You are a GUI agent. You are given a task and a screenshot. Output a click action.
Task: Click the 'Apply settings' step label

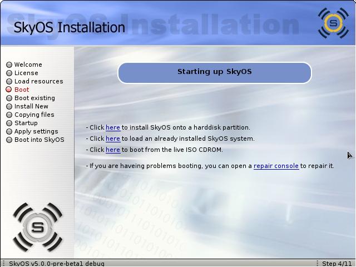coord(36,131)
